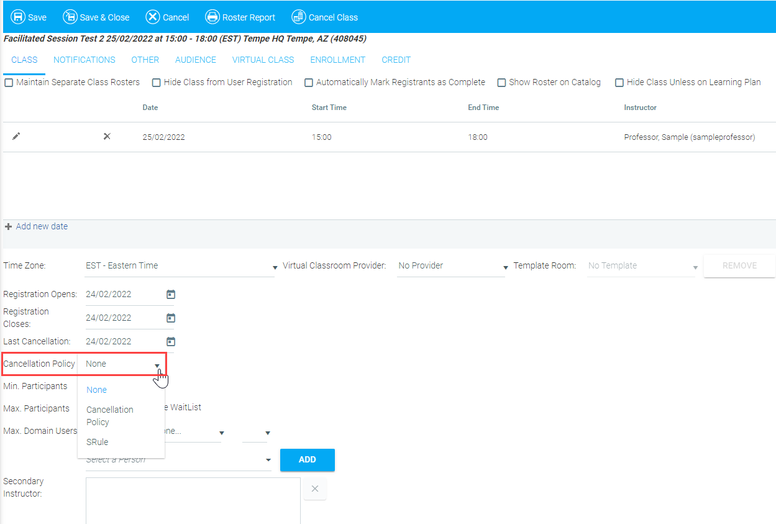The width and height of the screenshot is (776, 524).
Task: Choose SRule from cancellation policy list
Action: tap(98, 442)
